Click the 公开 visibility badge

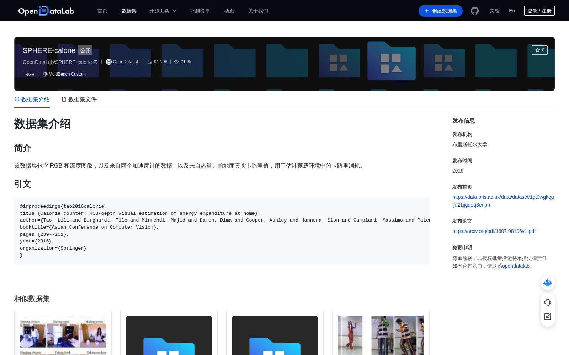click(85, 50)
